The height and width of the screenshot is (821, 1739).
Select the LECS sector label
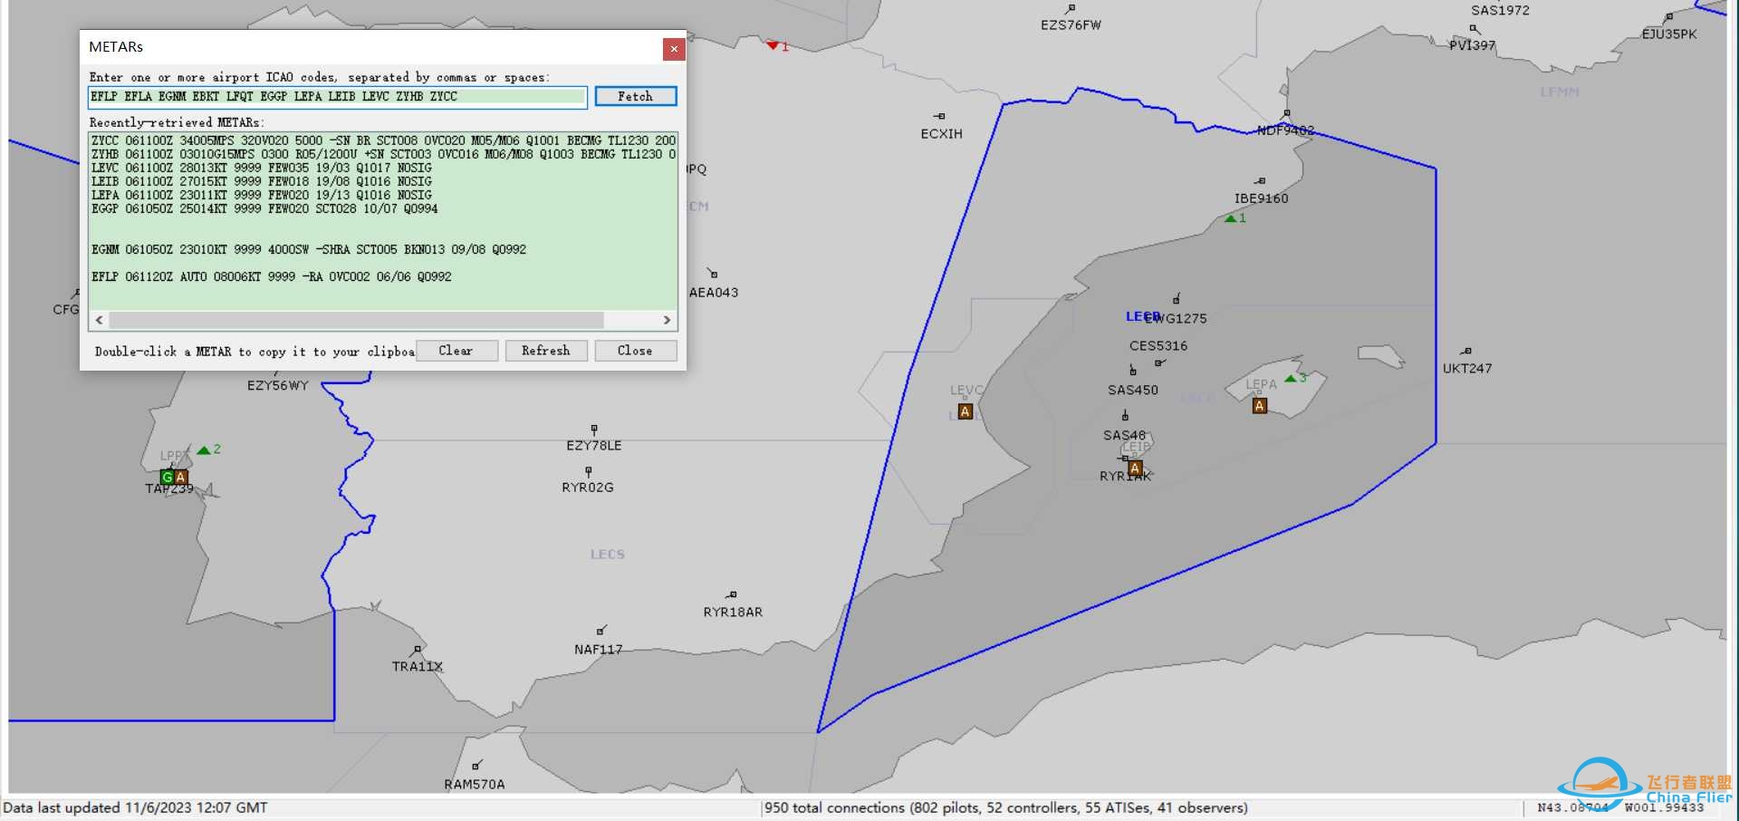[607, 555]
